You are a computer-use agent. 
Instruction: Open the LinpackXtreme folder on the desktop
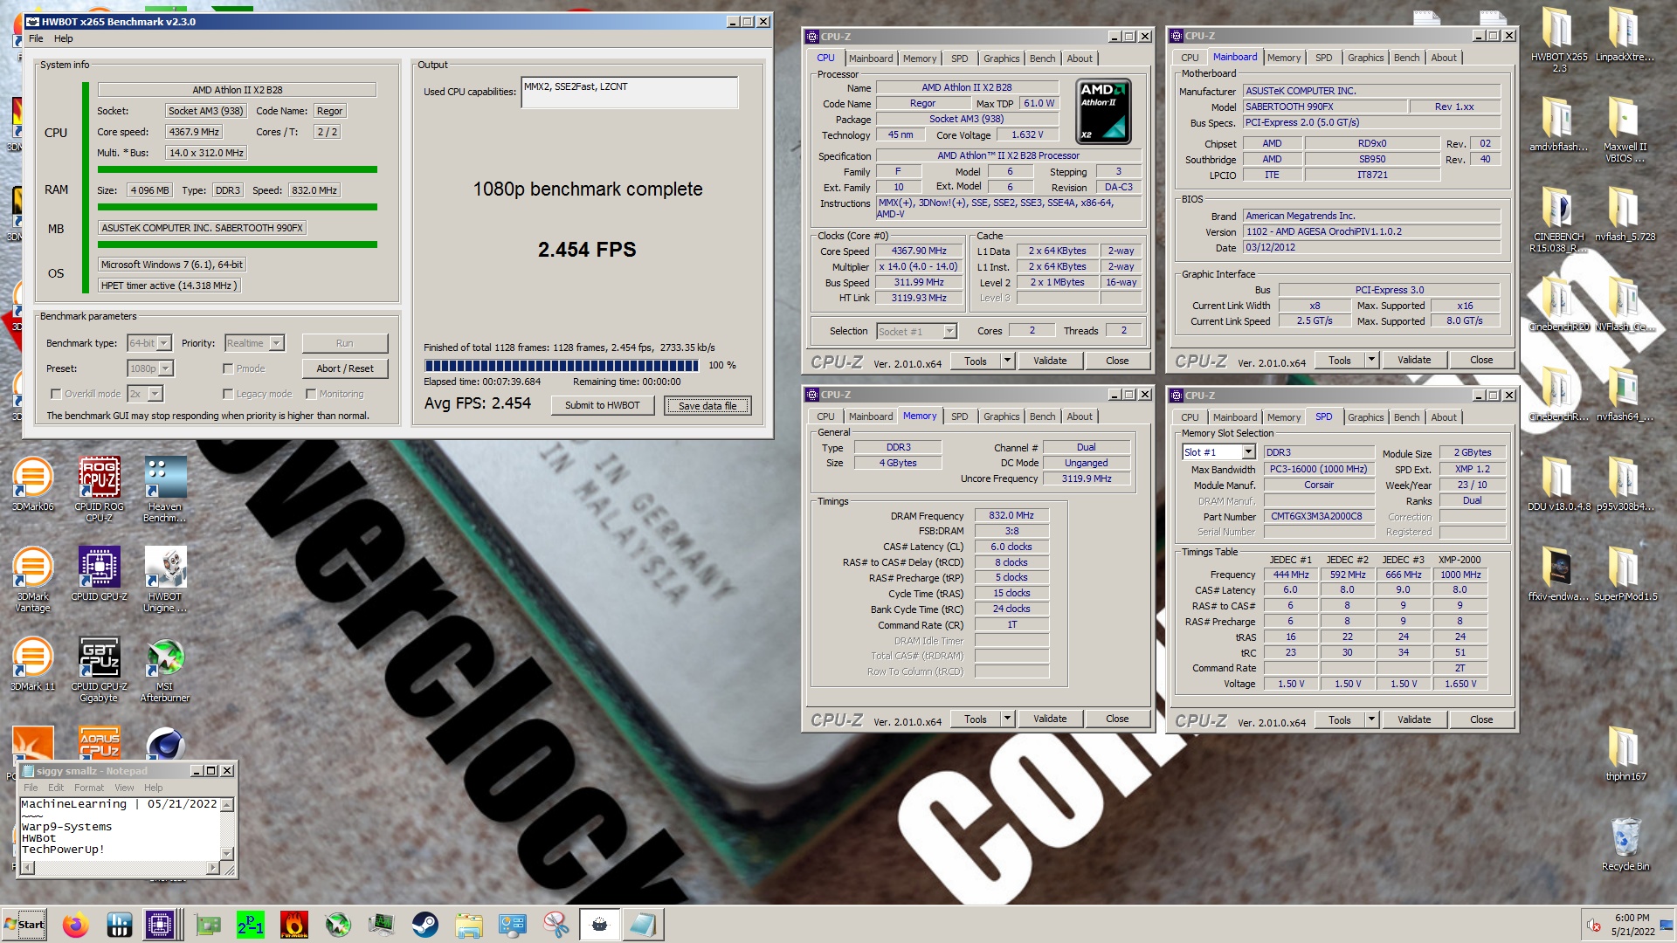point(1625,34)
